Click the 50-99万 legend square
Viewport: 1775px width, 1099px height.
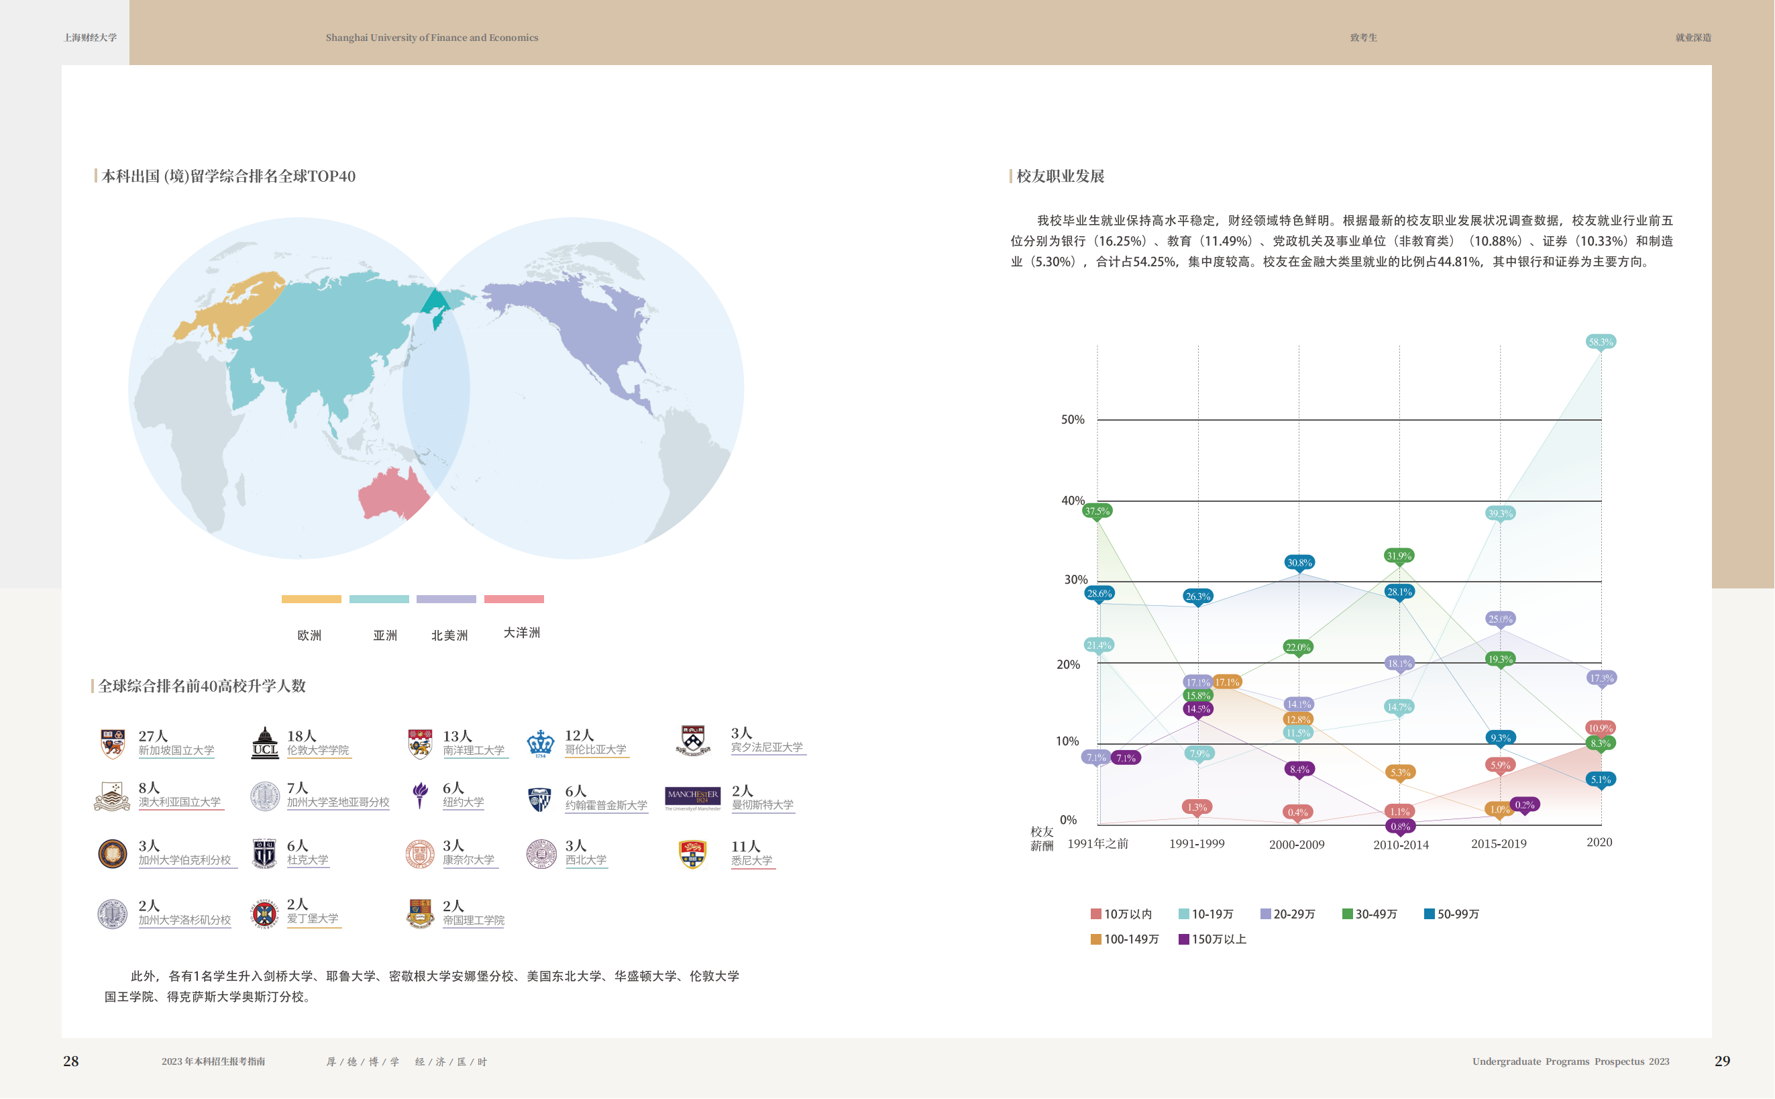pos(1429,914)
